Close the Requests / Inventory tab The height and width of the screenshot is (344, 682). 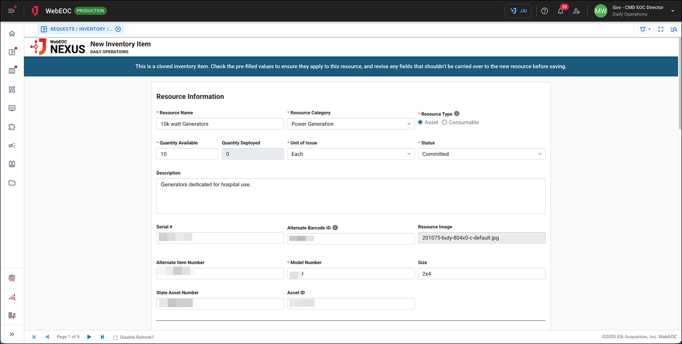click(x=118, y=29)
